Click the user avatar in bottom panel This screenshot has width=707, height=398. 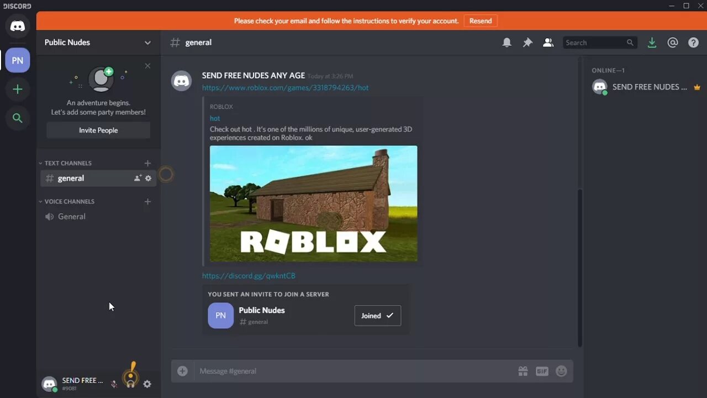[x=49, y=384]
